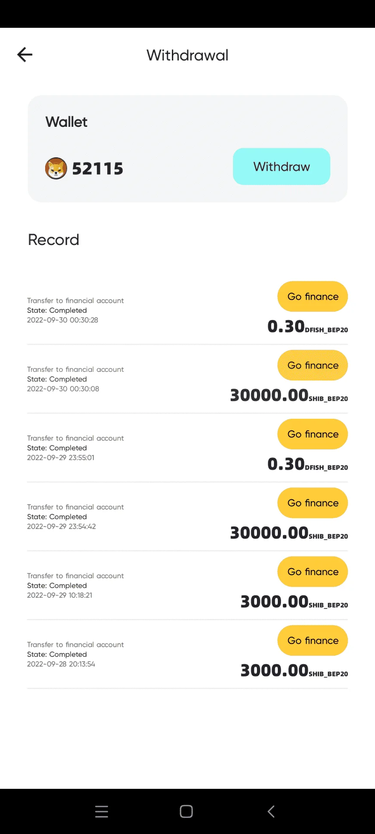Image resolution: width=375 pixels, height=834 pixels.
Task: Go finance for 2022-09-28 20:13:54 transfer
Action: pyautogui.click(x=312, y=641)
